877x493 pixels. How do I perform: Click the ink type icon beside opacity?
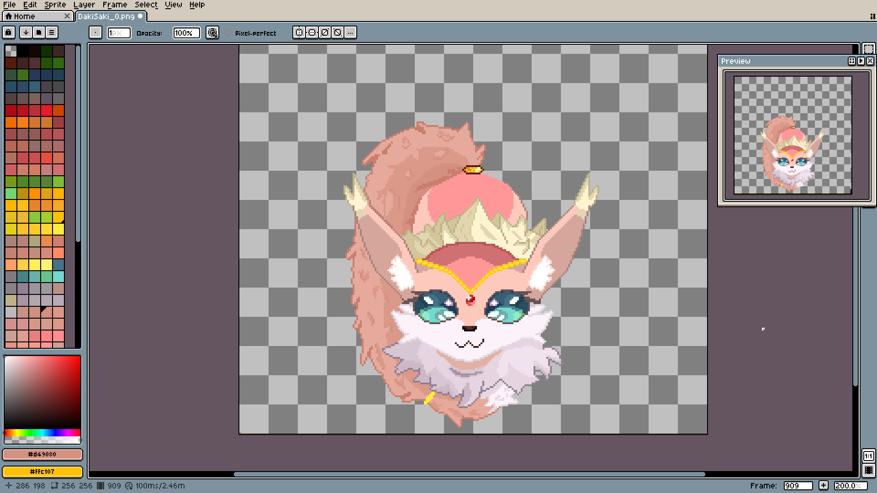[x=212, y=32]
